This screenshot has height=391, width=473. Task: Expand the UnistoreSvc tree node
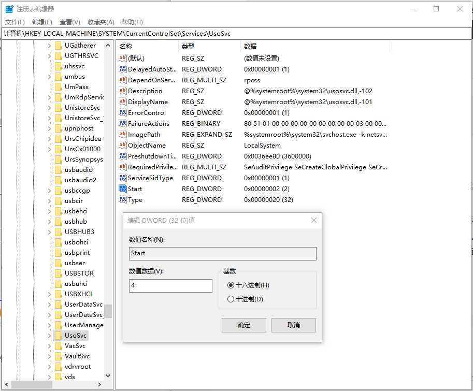[49, 108]
